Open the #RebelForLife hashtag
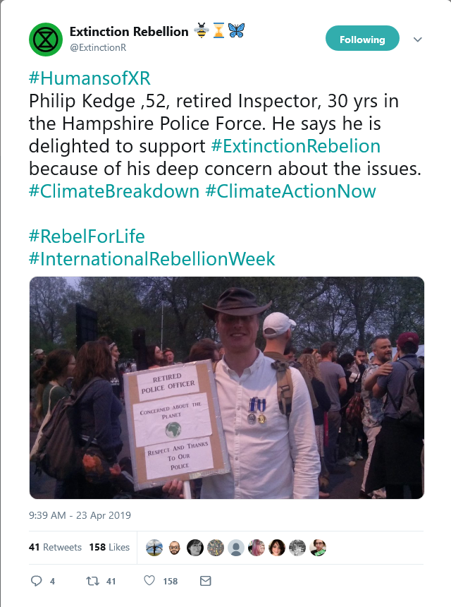 tap(87, 236)
